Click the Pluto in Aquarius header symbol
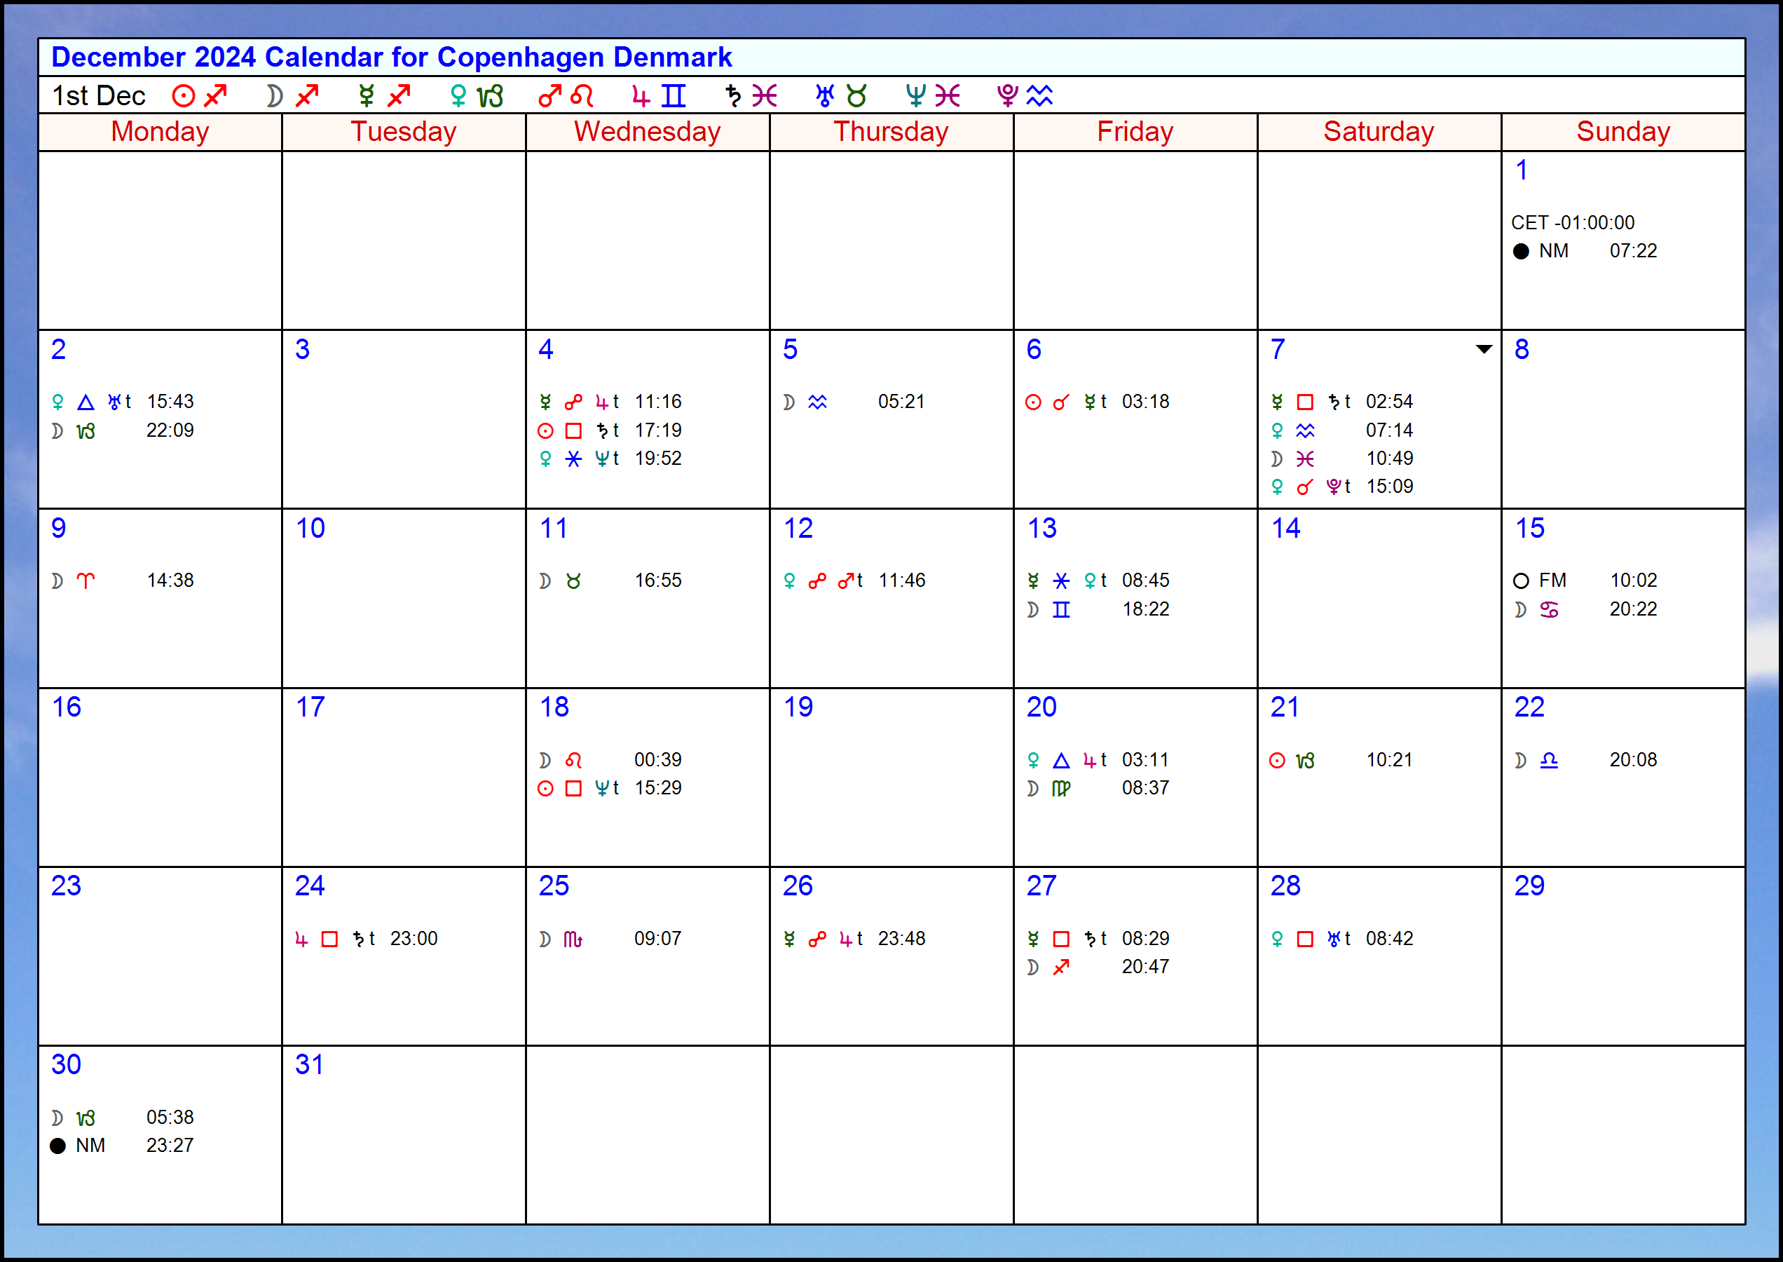The image size is (1783, 1262). click(1025, 95)
